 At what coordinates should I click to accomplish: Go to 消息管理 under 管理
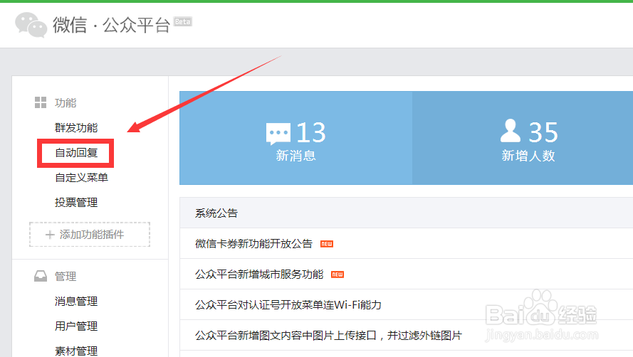[x=76, y=301]
